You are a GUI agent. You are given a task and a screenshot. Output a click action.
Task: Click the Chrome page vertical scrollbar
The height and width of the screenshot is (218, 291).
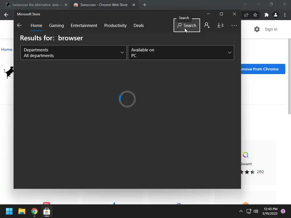click(289, 76)
